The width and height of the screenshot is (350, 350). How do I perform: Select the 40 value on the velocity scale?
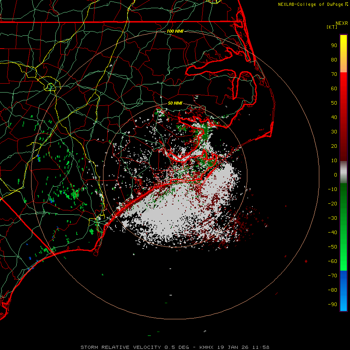click(x=334, y=117)
